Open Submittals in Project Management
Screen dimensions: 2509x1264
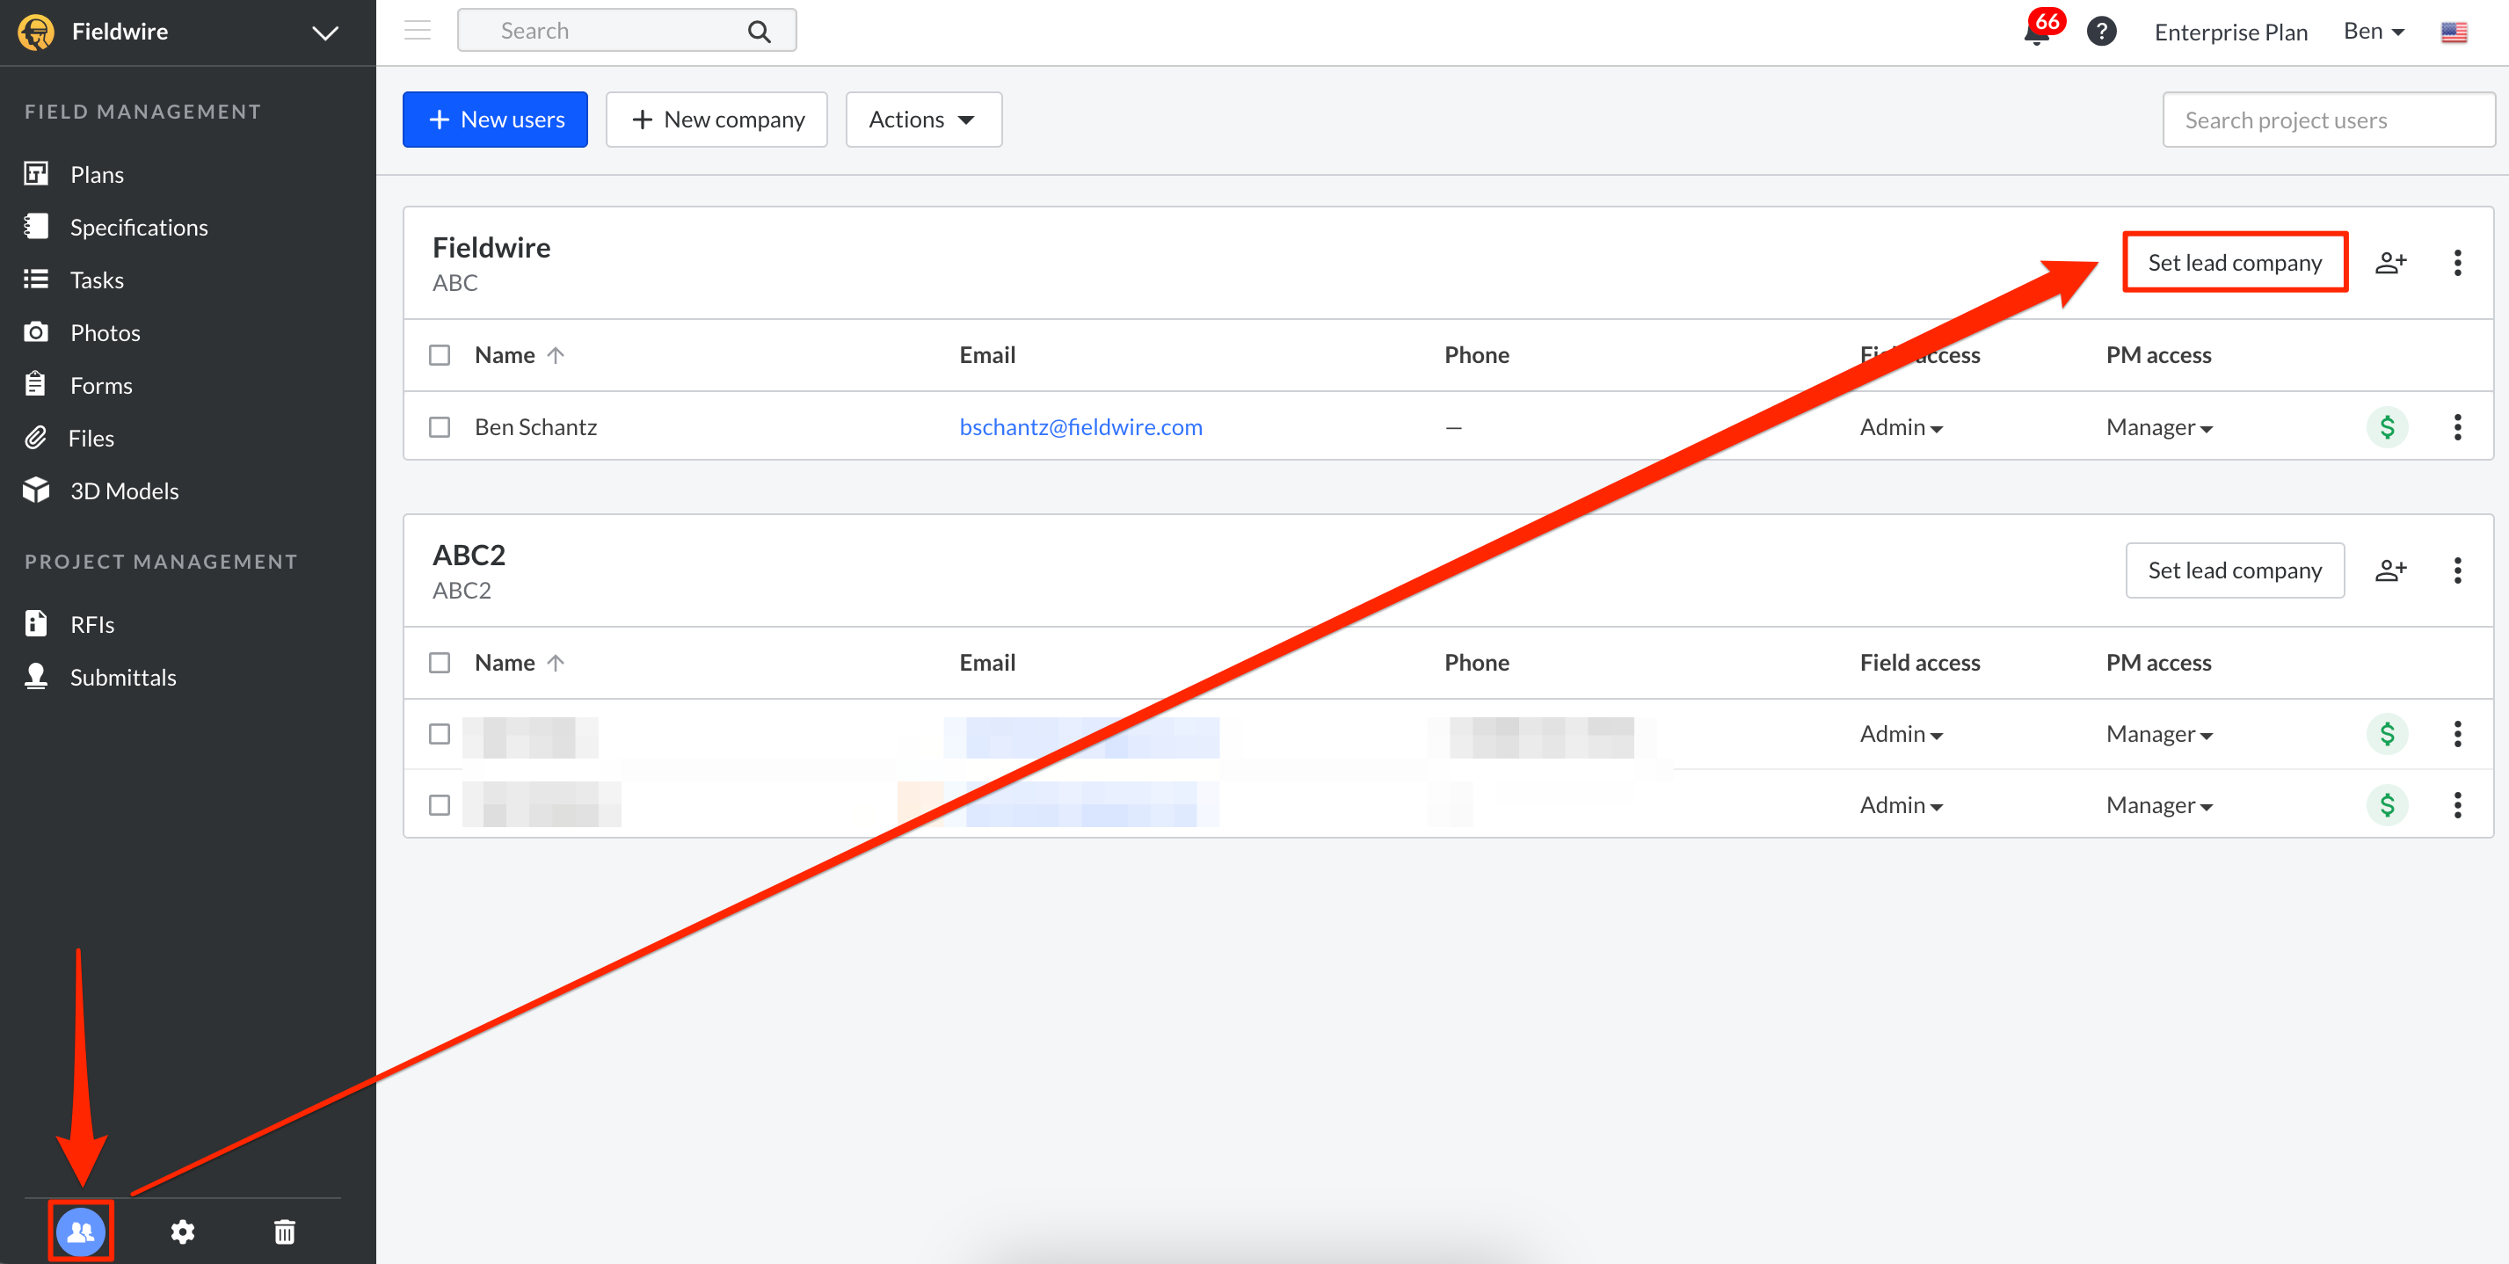pyautogui.click(x=123, y=677)
